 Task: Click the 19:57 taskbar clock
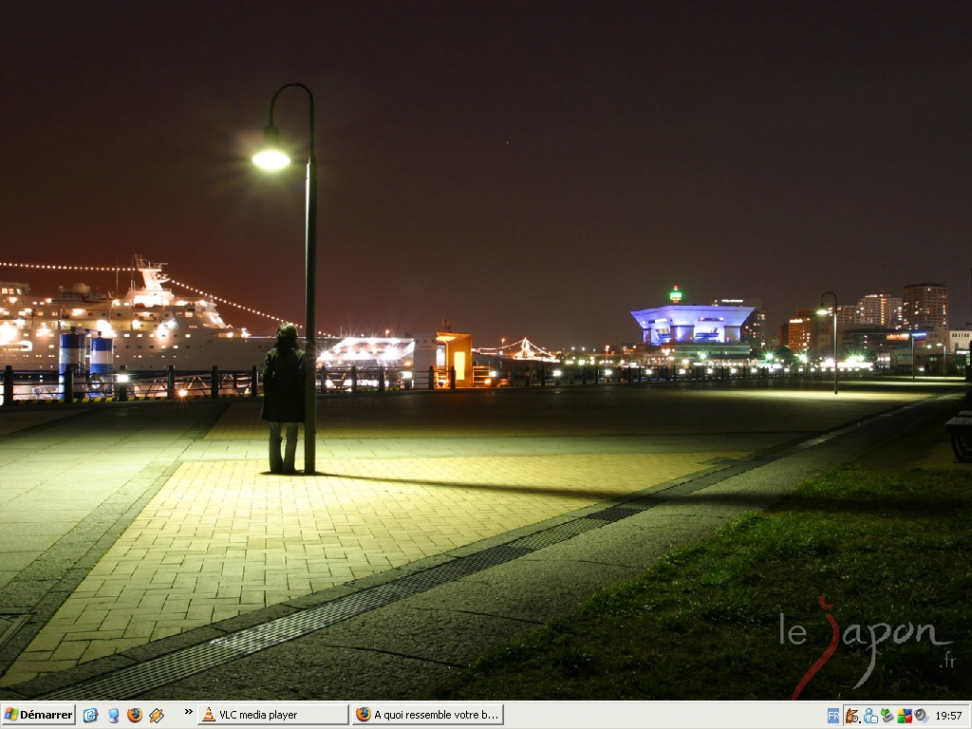click(948, 716)
